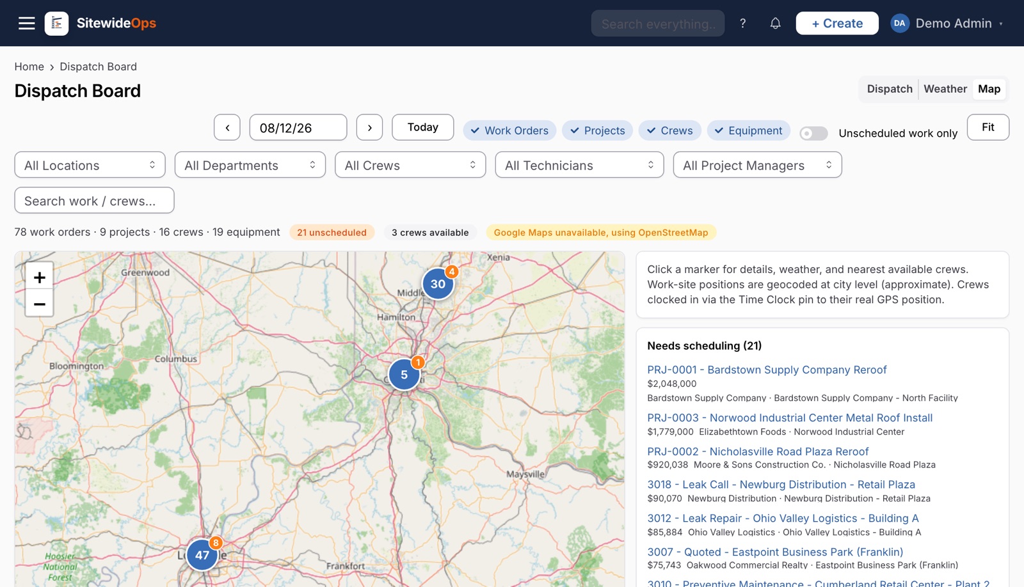The height and width of the screenshot is (587, 1024).
Task: Toggle the Projects layer chip
Action: coord(598,130)
